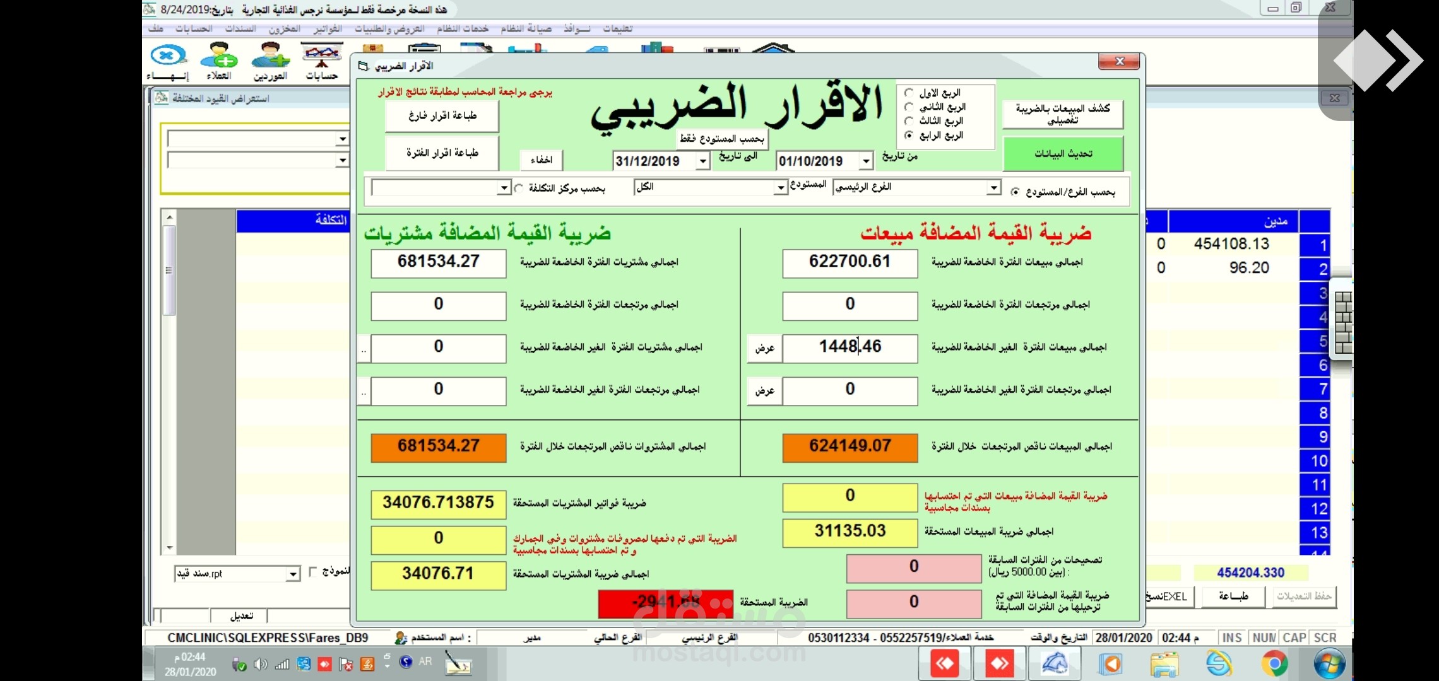Open the Inventory (المخزون) menu
The width and height of the screenshot is (1439, 681).
284,28
